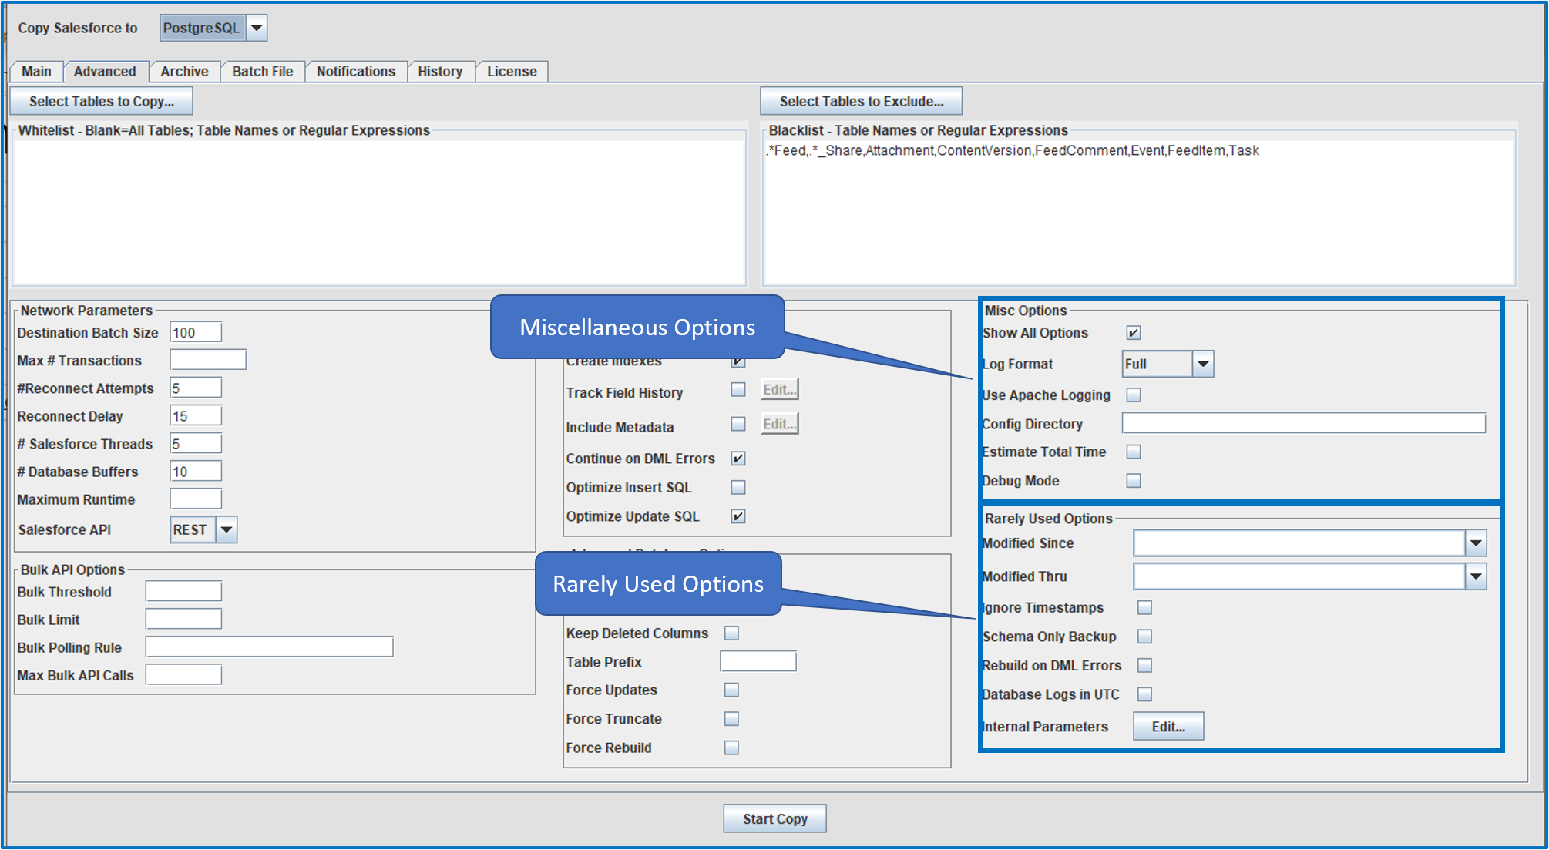
Task: Click the Config Directory field
Action: coord(1303,423)
